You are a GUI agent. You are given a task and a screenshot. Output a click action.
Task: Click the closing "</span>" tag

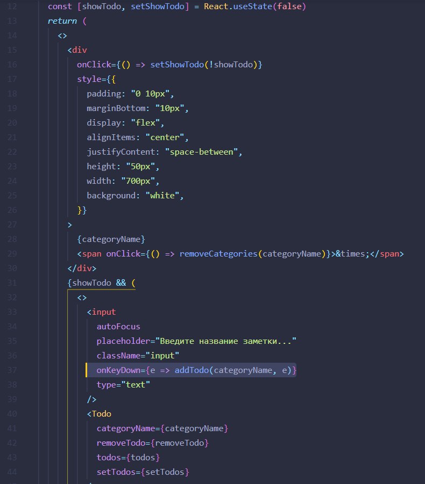coord(387,254)
